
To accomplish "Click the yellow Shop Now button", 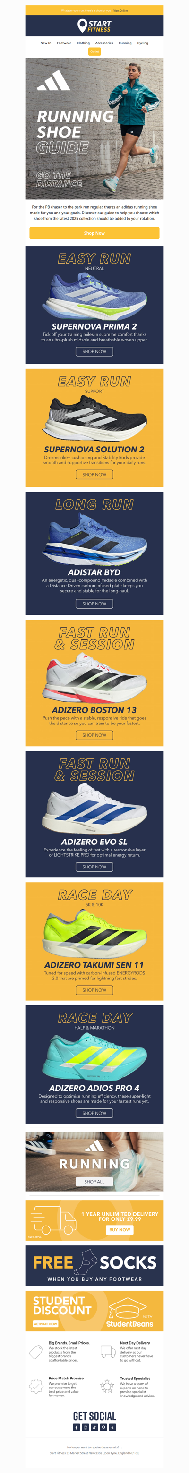I will pyautogui.click(x=94, y=233).
